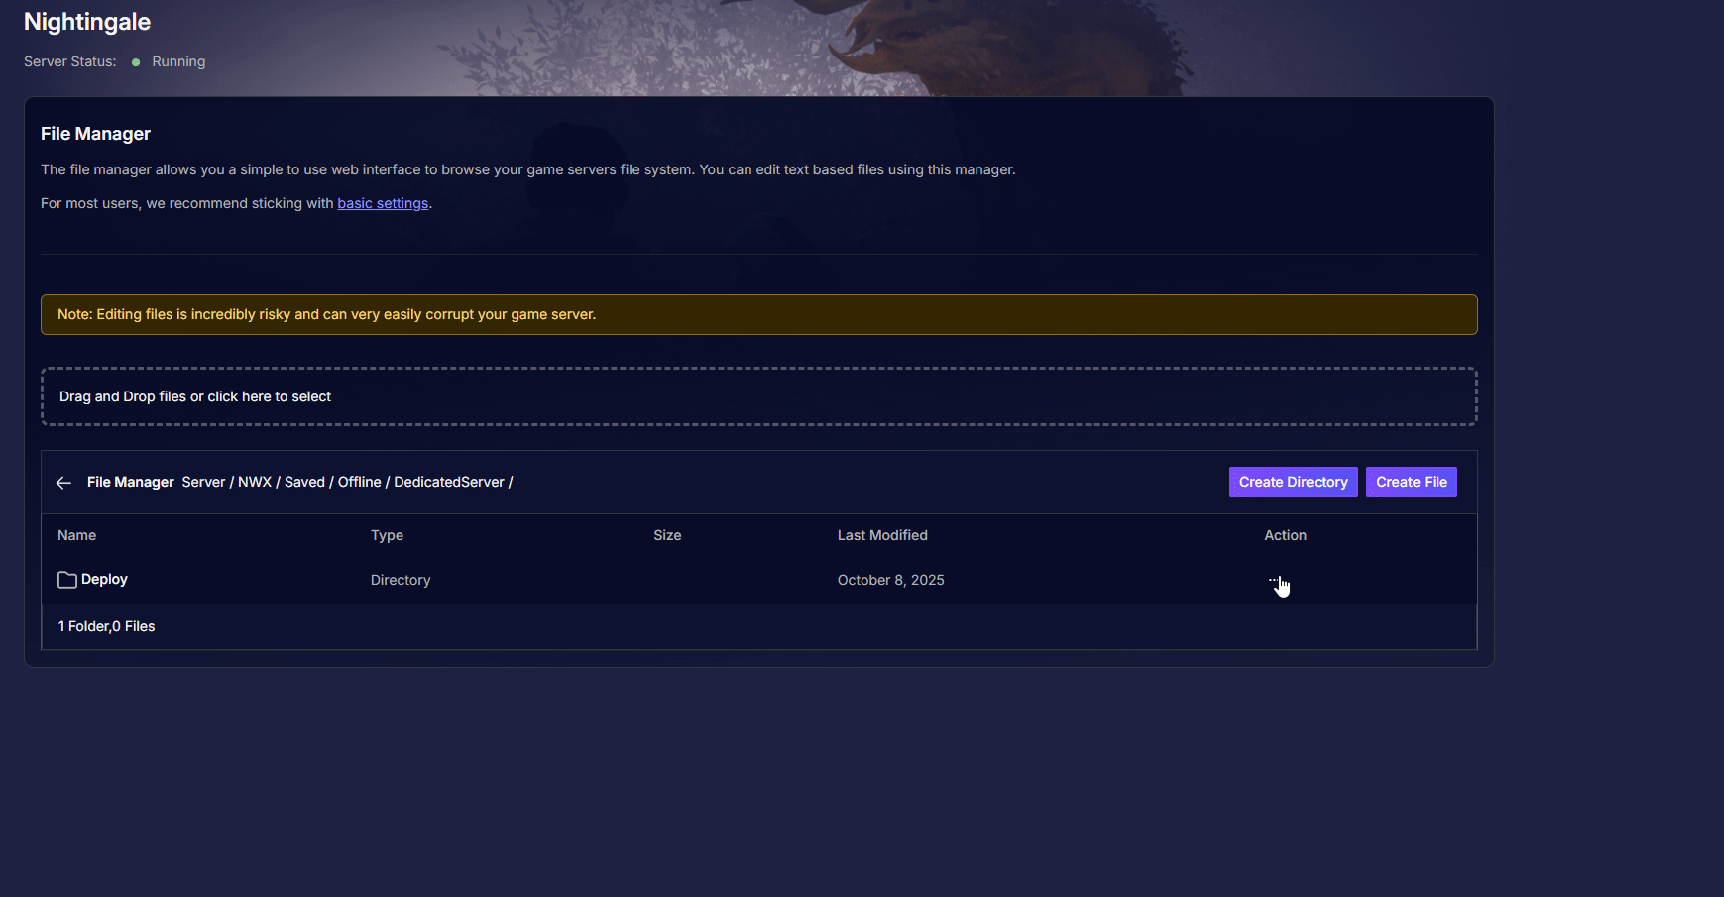Screen dimensions: 1724x897
Task: Sort by the Name column header
Action: (x=77, y=535)
